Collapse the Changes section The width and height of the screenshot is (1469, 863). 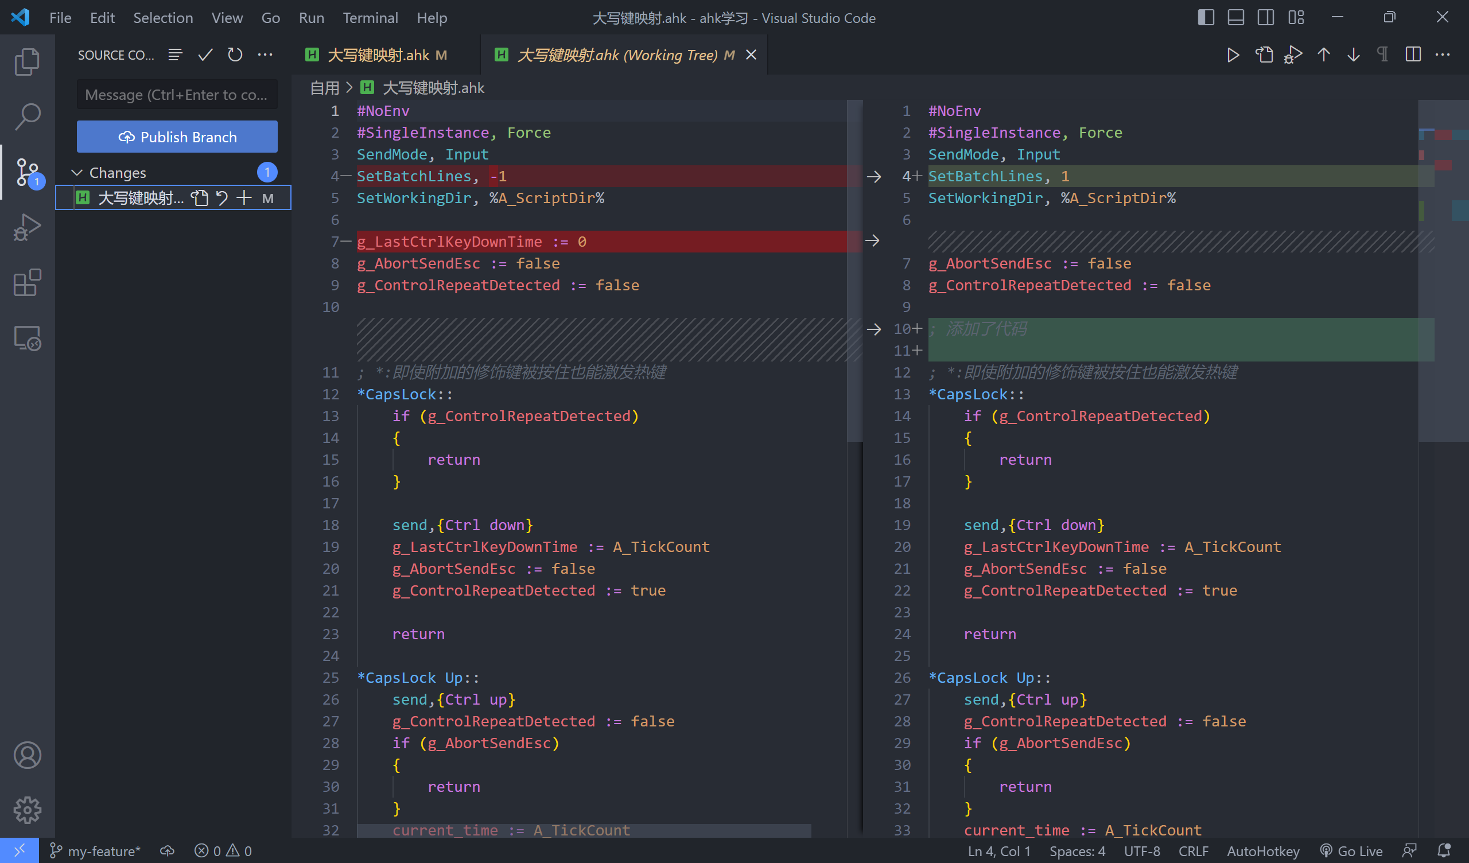pos(76,173)
